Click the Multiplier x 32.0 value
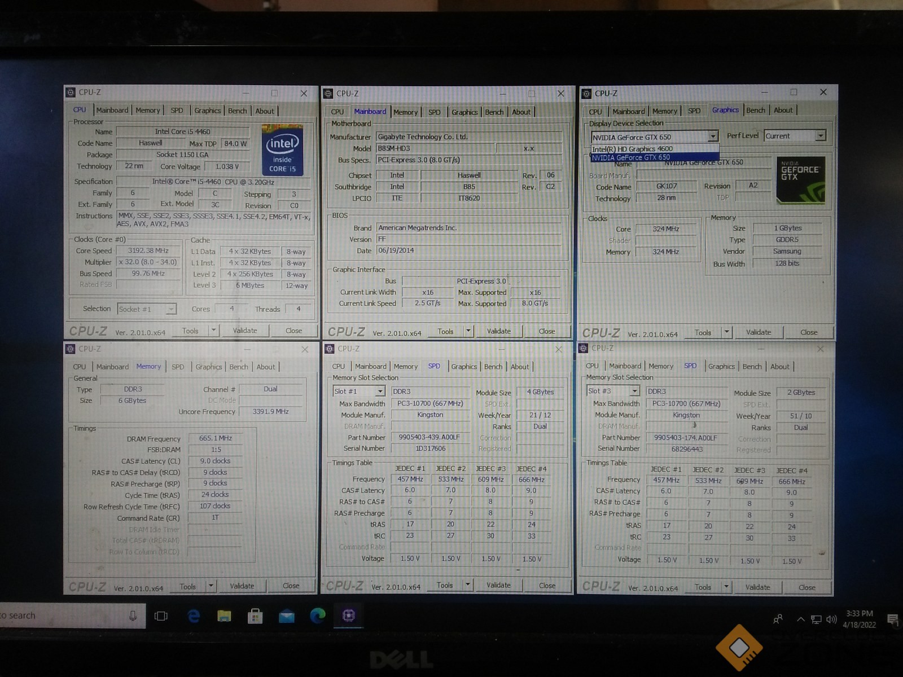Viewport: 903px width, 677px height. point(148,262)
